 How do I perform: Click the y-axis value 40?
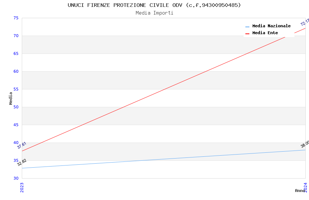click(x=16, y=143)
